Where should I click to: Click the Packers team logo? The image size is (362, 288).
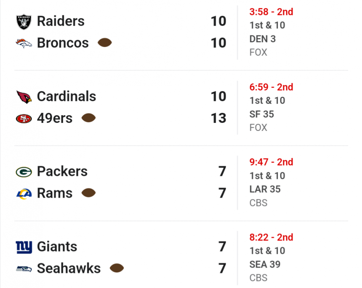pyautogui.click(x=24, y=172)
